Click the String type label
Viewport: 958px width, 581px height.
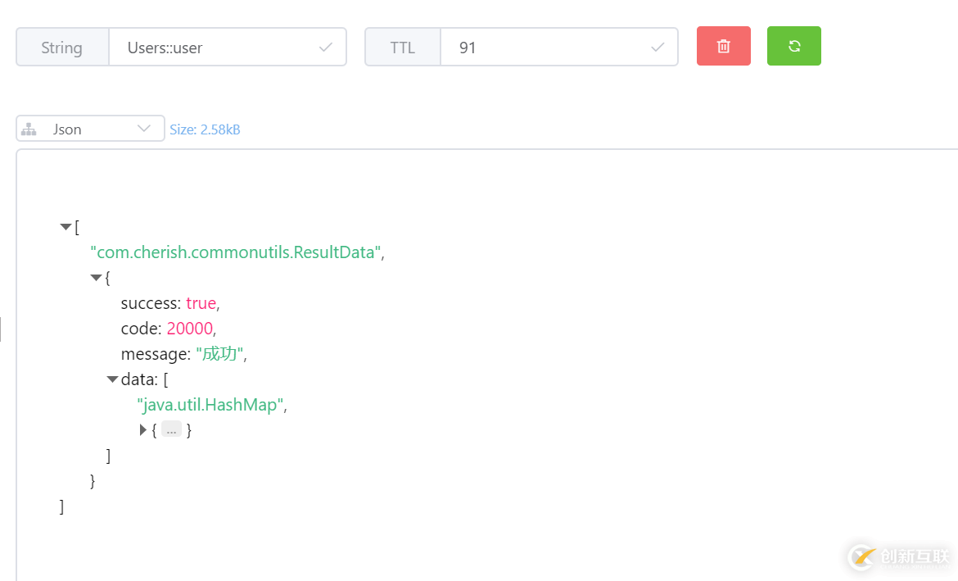pyautogui.click(x=62, y=48)
